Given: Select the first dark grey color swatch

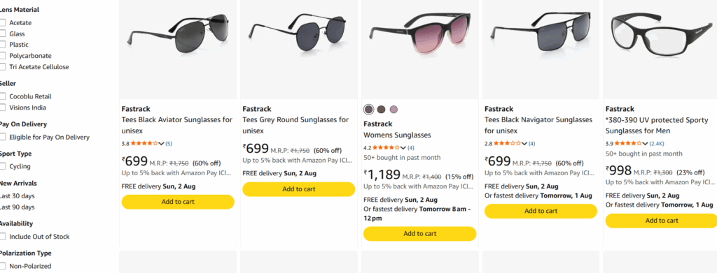Looking at the screenshot, I should point(368,110).
